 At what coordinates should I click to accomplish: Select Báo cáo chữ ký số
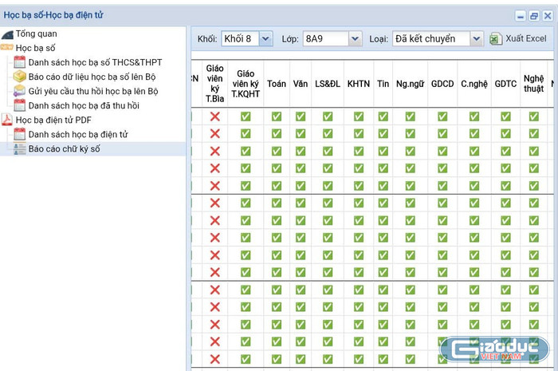(64, 149)
